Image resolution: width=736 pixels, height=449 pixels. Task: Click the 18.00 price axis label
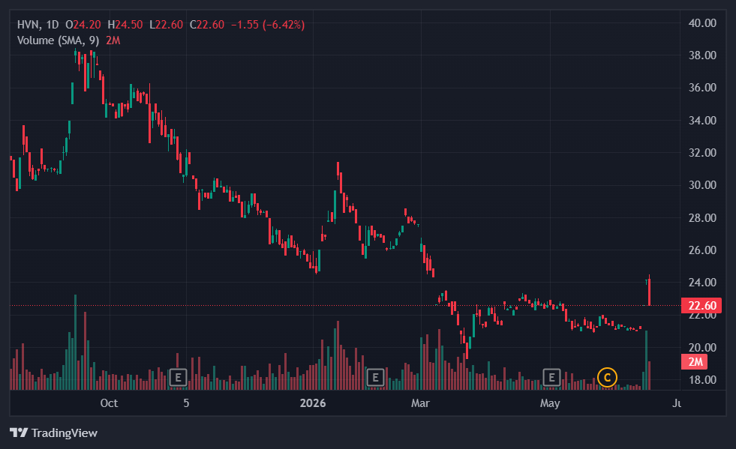tap(702, 380)
